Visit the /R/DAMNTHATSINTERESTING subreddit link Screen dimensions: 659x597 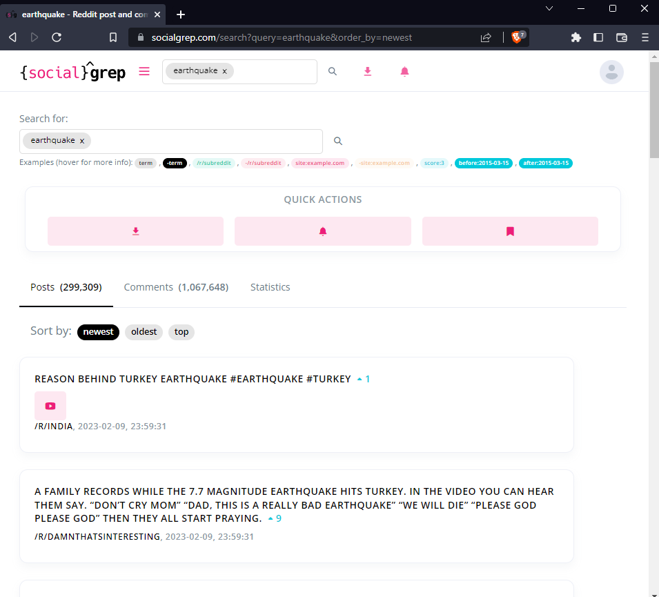pos(97,537)
